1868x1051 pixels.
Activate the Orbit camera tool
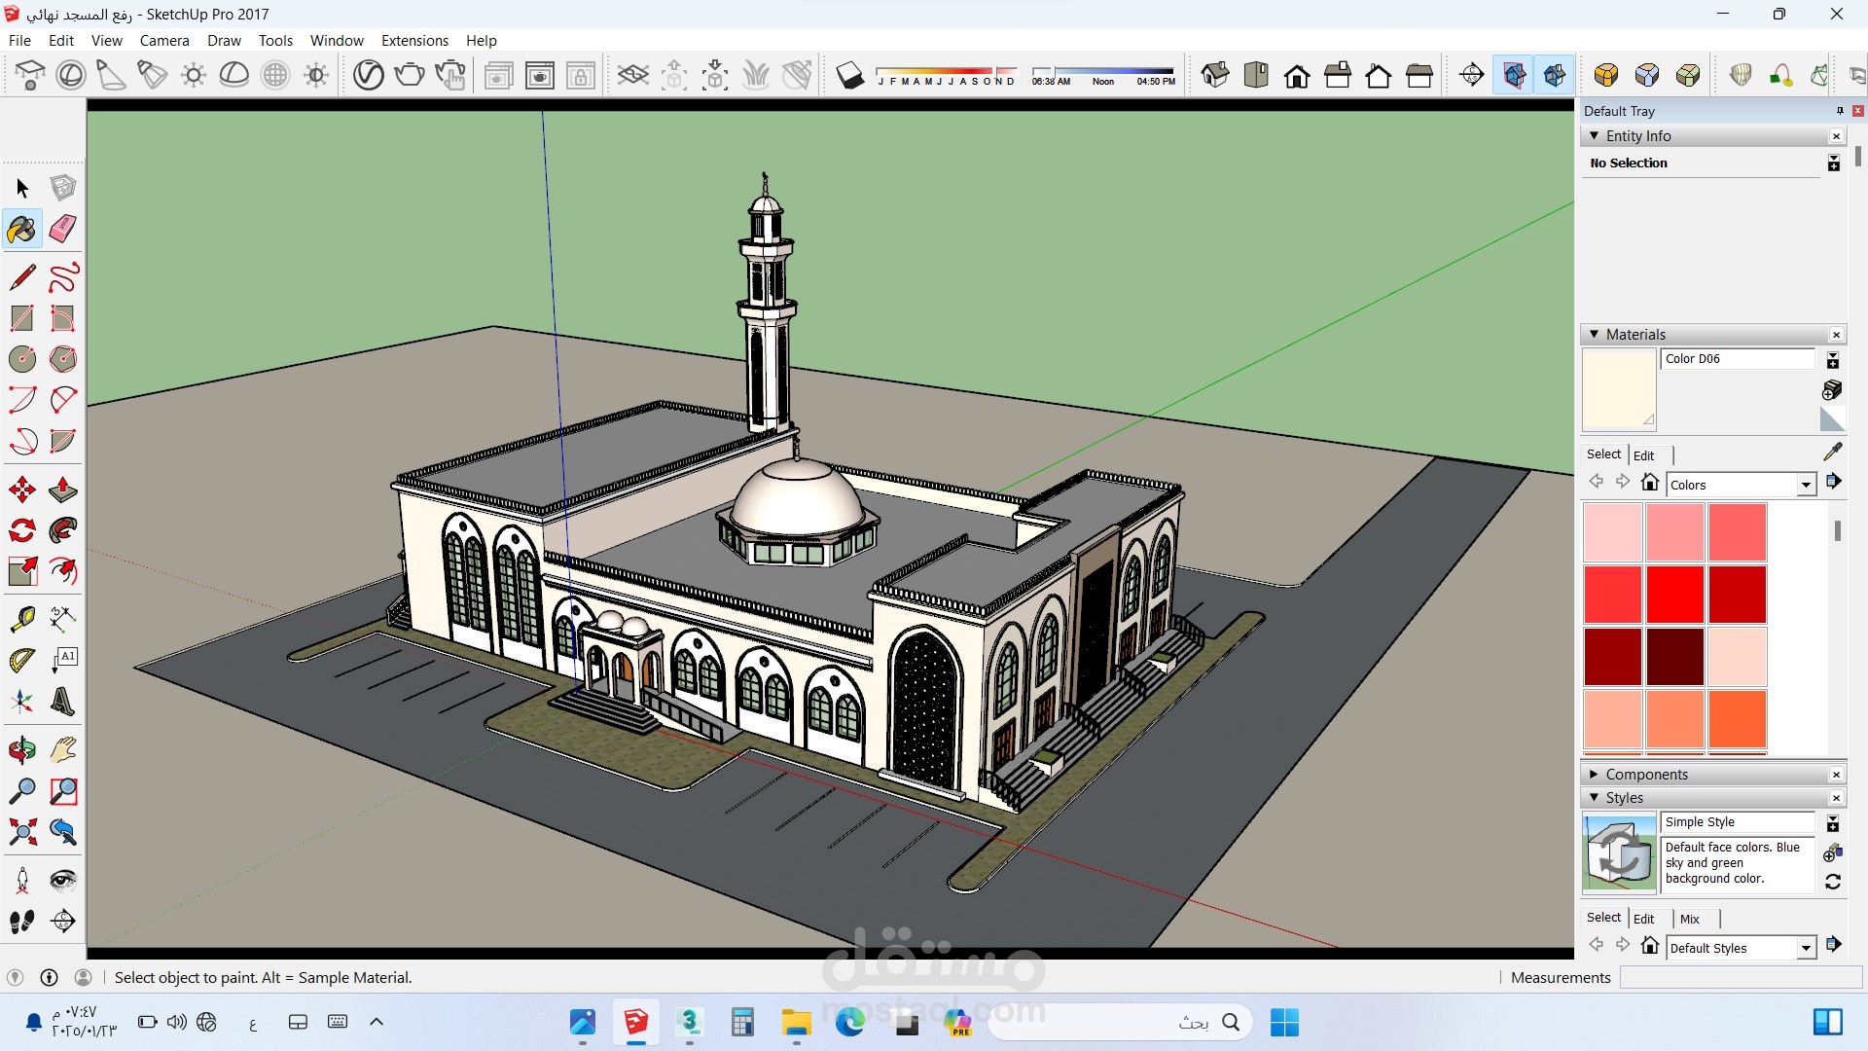22,750
